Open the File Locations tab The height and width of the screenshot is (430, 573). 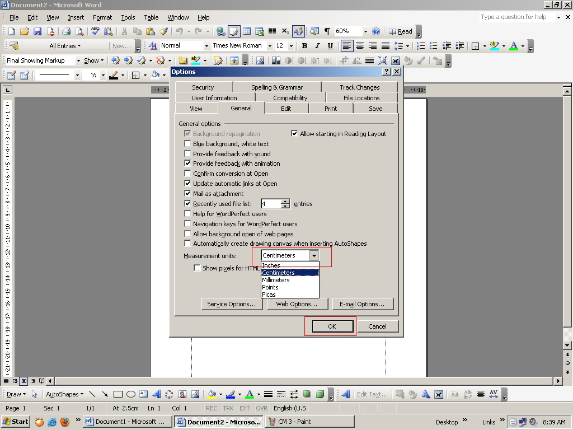(x=361, y=97)
